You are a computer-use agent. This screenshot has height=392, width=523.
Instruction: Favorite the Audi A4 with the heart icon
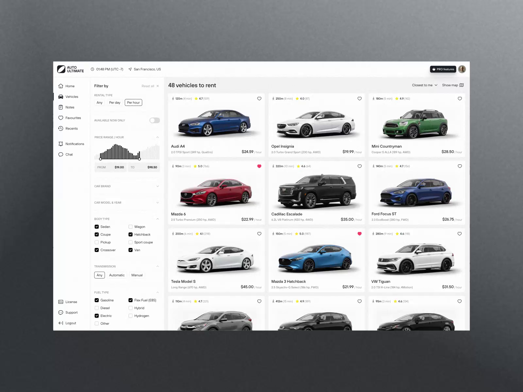coord(259,98)
